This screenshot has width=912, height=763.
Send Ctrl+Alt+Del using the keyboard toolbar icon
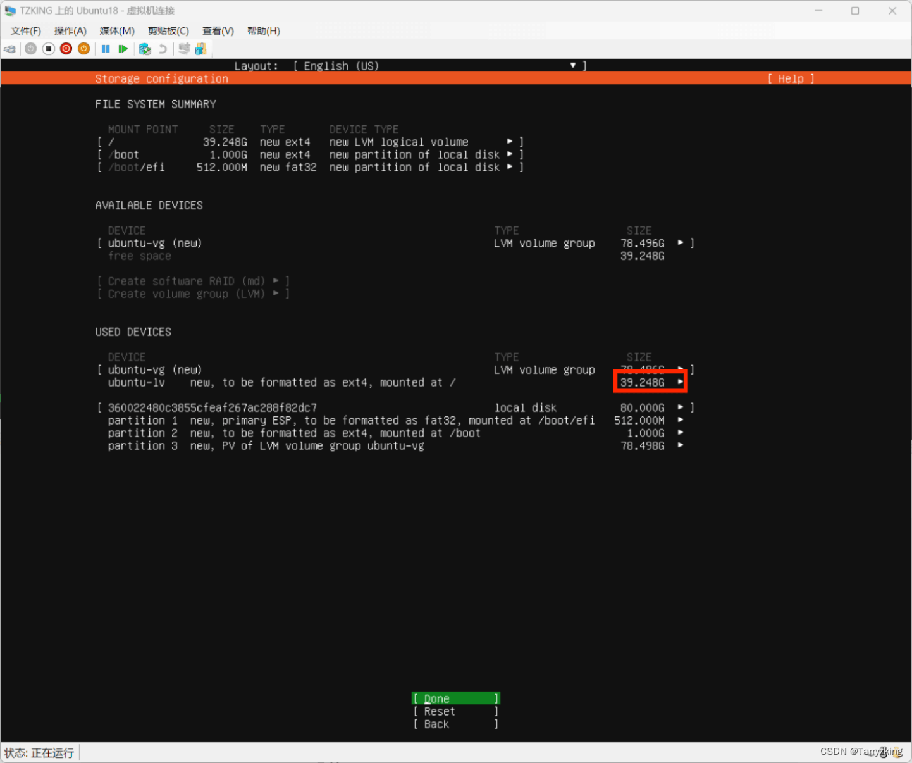[10, 49]
